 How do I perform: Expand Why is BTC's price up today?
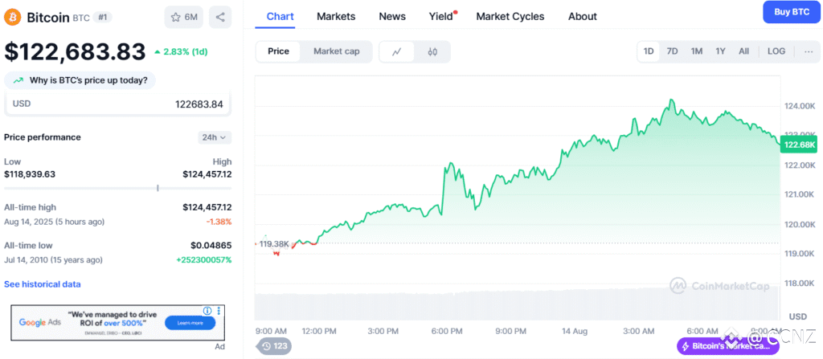pos(80,80)
